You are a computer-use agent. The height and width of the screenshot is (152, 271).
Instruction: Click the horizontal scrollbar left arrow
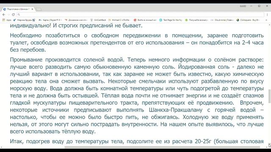point(1,147)
